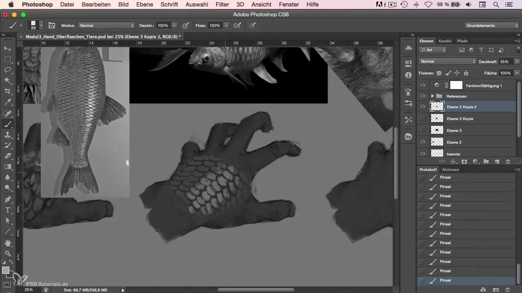Select the Pen tool
Image resolution: width=522 pixels, height=293 pixels.
point(8,199)
